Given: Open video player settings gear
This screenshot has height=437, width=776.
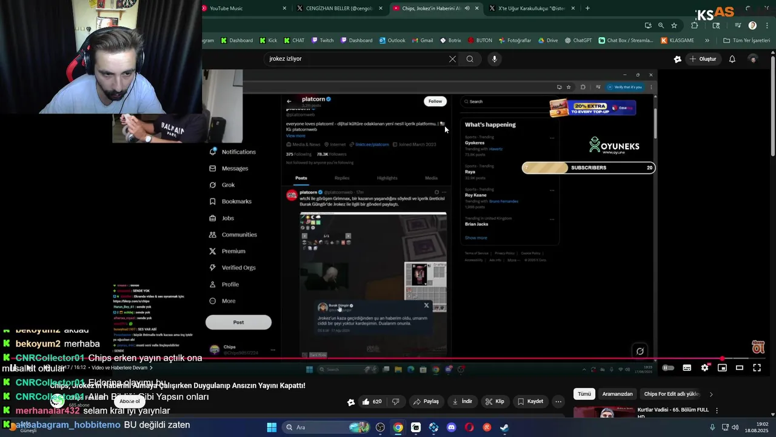Looking at the screenshot, I should click(x=704, y=367).
